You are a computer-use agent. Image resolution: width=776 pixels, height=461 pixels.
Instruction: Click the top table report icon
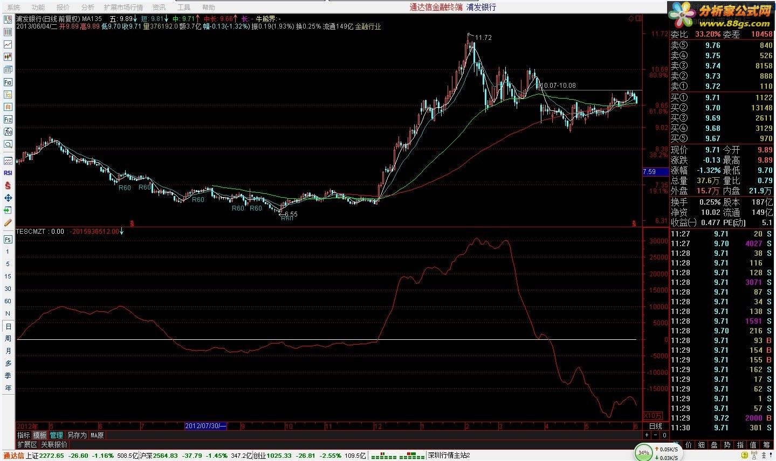8,20
